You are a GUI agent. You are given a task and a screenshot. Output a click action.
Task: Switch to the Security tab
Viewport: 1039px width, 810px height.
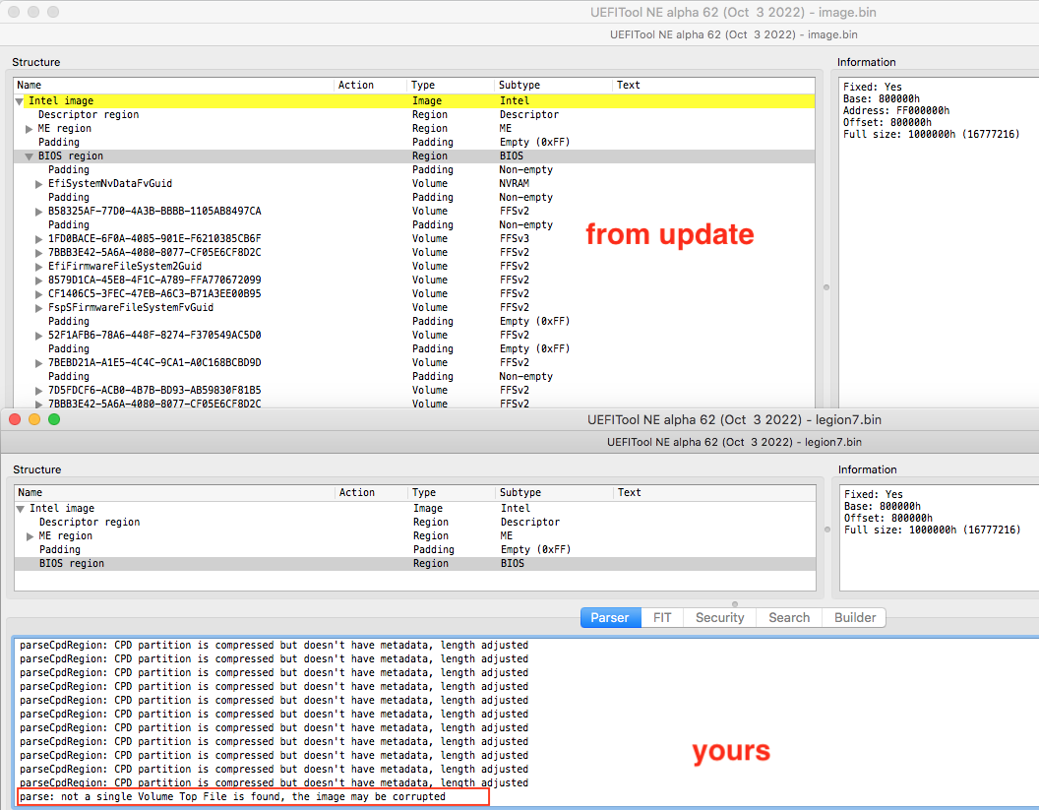click(x=719, y=618)
